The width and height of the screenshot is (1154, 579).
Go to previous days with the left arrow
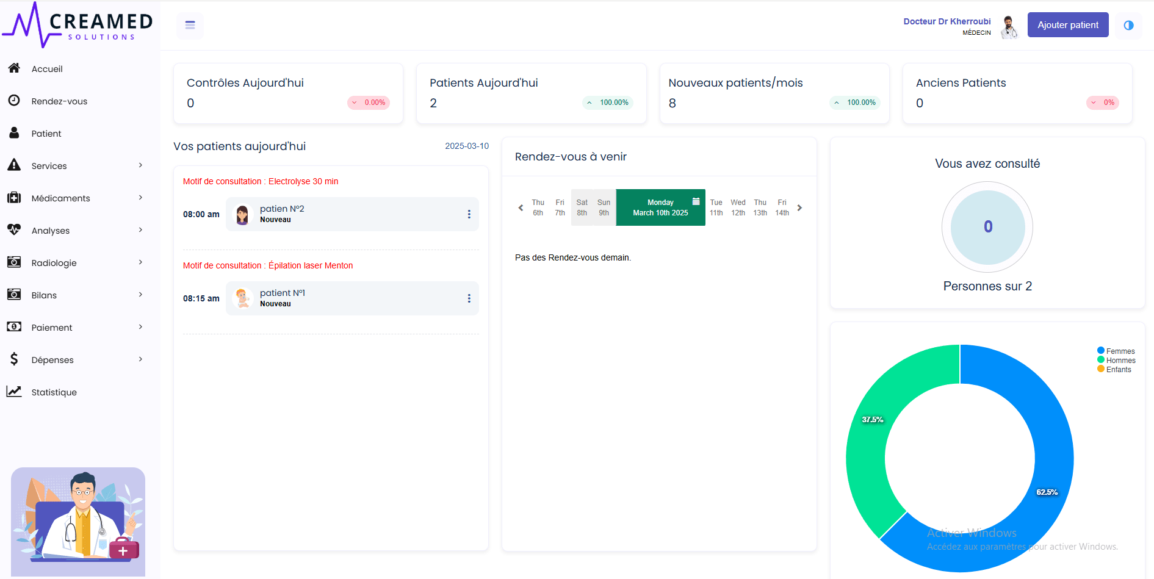(521, 207)
